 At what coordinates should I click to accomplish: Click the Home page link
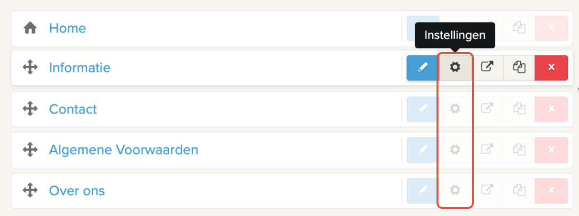pyautogui.click(x=67, y=28)
